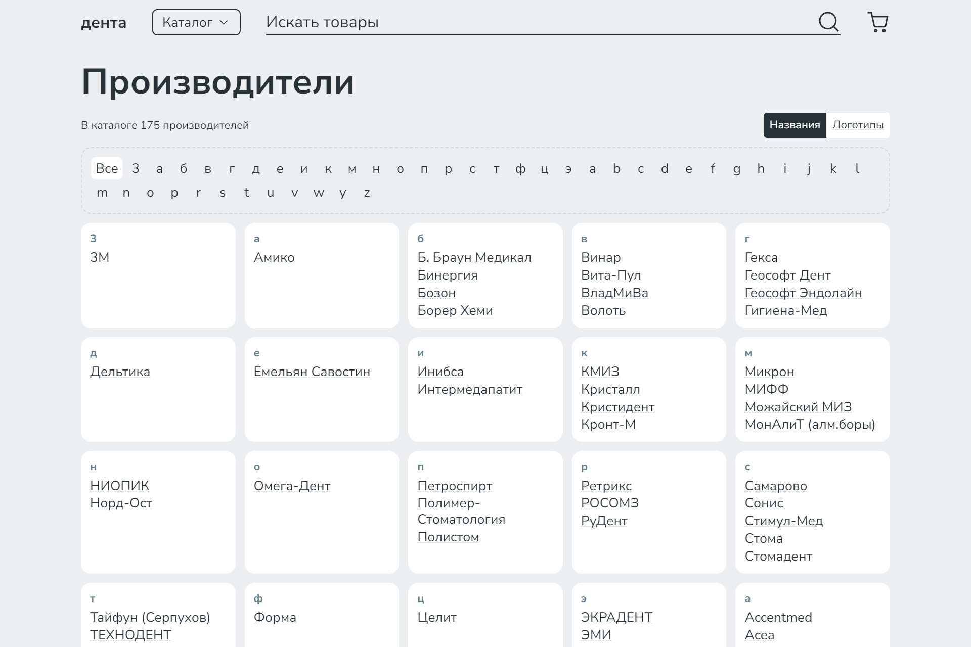Viewport: 971px width, 647px height.
Task: Select the ВладМиВа link
Action: pos(614,293)
